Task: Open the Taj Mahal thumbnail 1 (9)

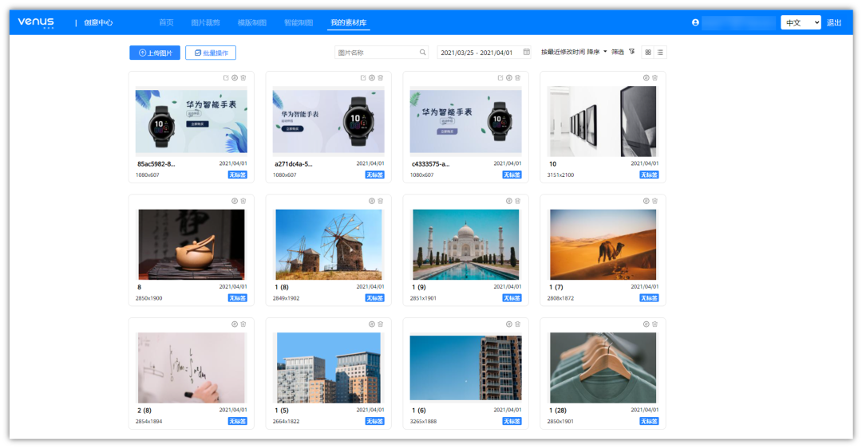Action: click(465, 244)
